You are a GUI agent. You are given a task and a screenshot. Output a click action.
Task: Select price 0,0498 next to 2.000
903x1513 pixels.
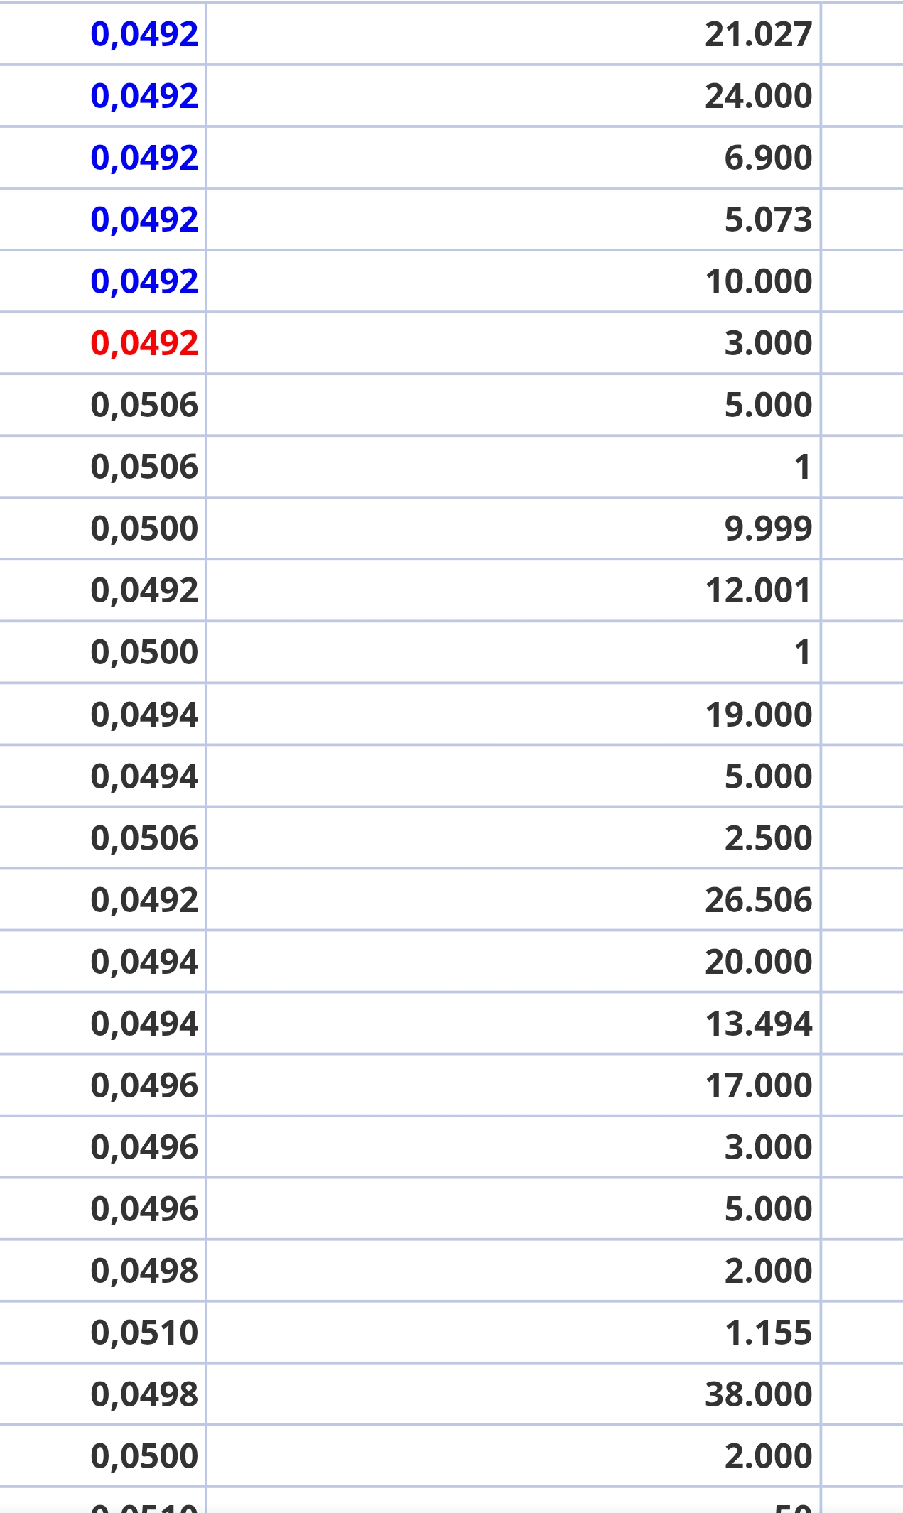(x=144, y=1271)
